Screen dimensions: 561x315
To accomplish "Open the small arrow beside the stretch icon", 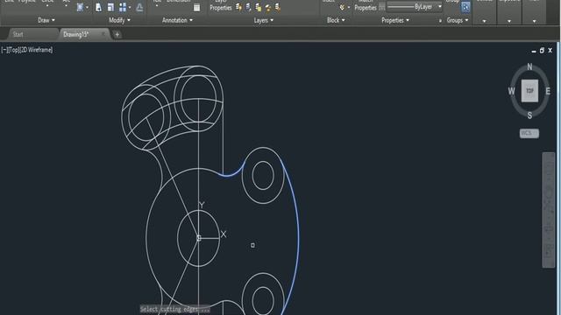I will pyautogui.click(x=88, y=8).
